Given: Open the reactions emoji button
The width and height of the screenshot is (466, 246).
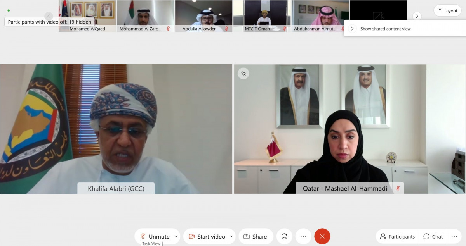Looking at the screenshot, I should tap(284, 236).
